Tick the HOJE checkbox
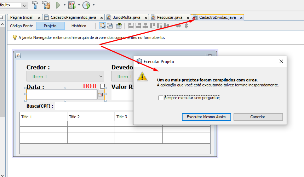Viewport: 304px width, 177px height. 102,86
